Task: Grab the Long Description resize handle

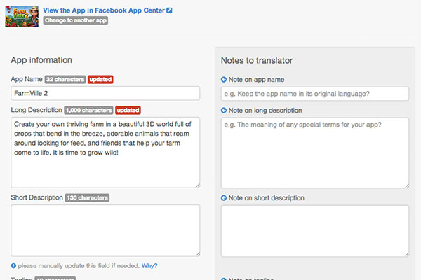Action: [198, 185]
